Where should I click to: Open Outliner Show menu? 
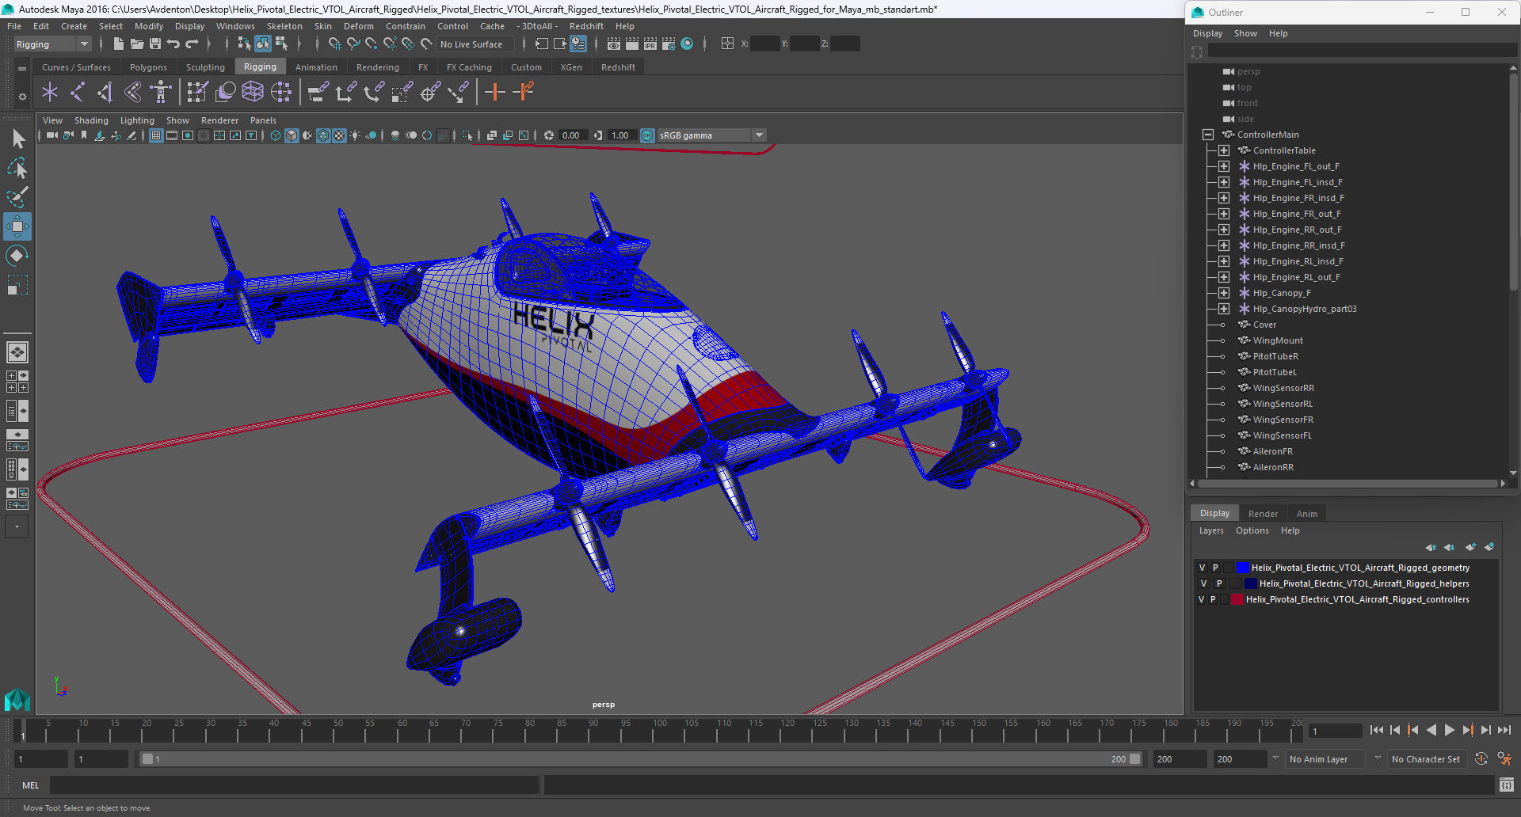[x=1245, y=33]
